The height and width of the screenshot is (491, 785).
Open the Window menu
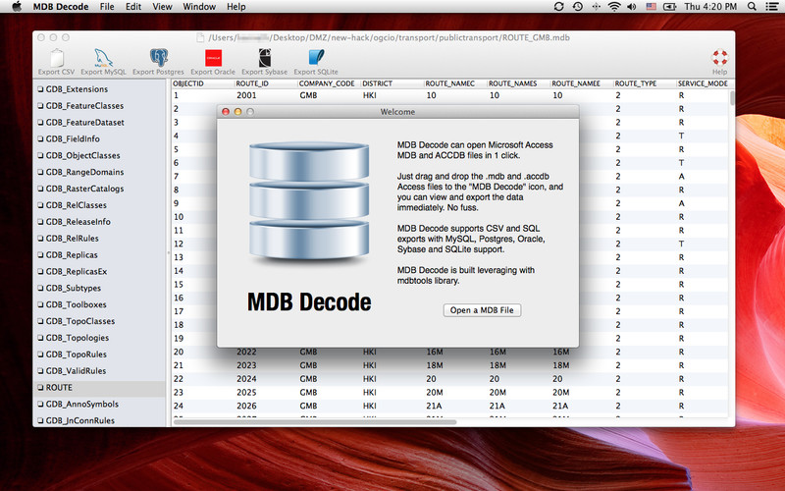coord(199,7)
